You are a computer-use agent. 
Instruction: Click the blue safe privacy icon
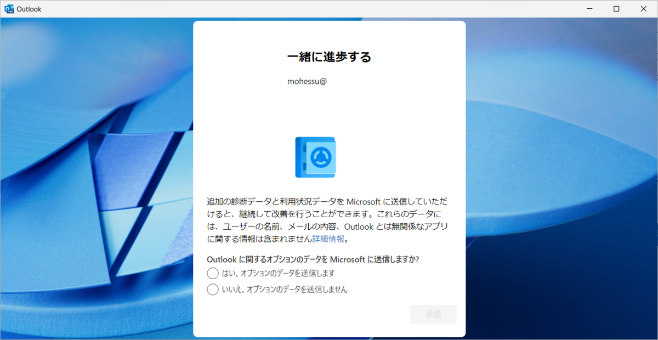click(315, 157)
